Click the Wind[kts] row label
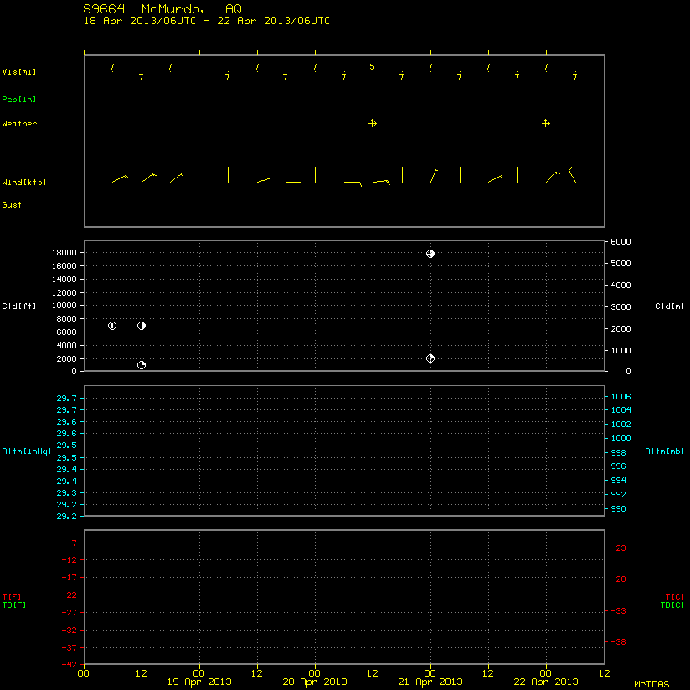The height and width of the screenshot is (690, 690). pyautogui.click(x=23, y=183)
